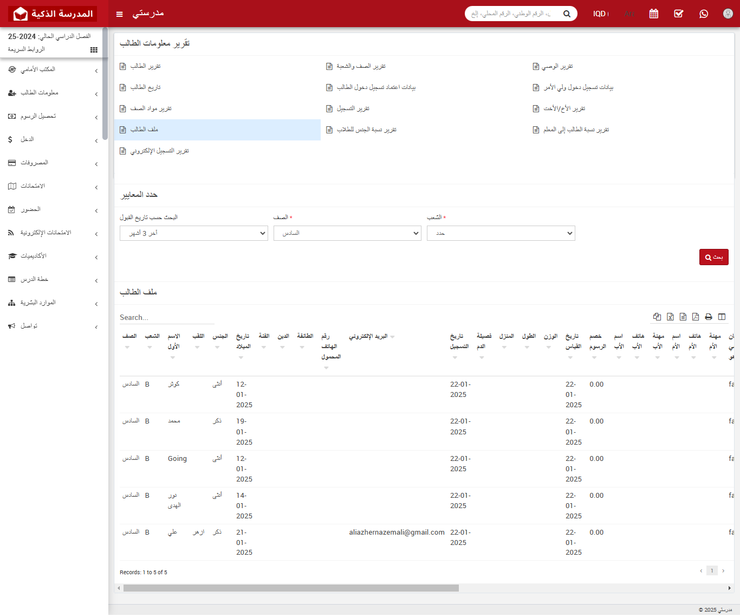Viewport: 740px width, 616px height.
Task: Open the class dropdown showing السادس
Action: point(347,233)
